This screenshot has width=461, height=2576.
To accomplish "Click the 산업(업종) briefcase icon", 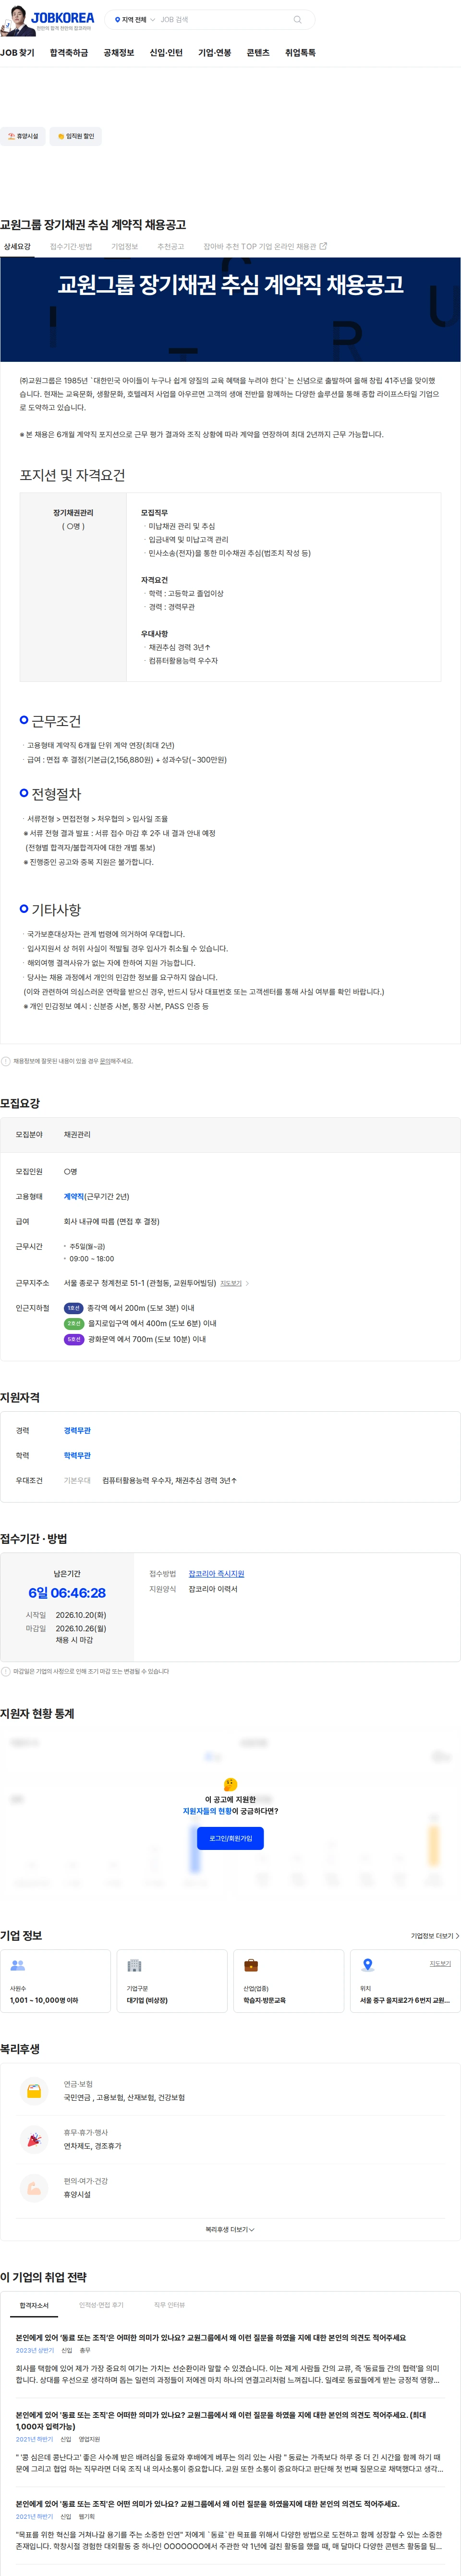I will point(251,1965).
